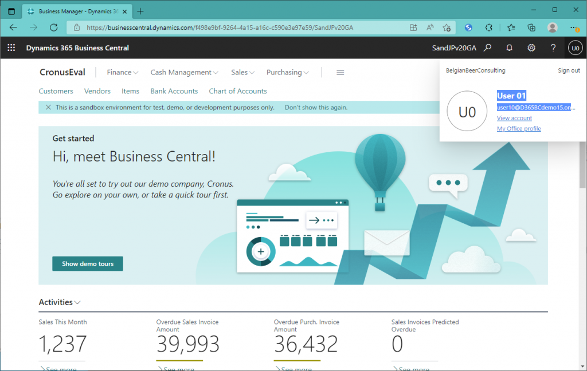Open the Vendors list
Screen dimensions: 587x371
[97, 91]
